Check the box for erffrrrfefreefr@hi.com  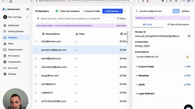(36, 101)
